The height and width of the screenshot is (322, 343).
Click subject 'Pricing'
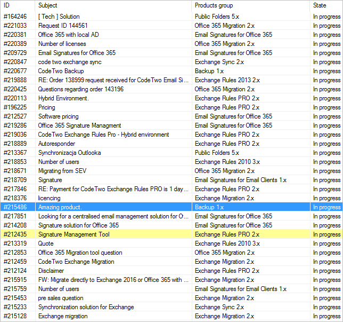pyautogui.click(x=46, y=107)
